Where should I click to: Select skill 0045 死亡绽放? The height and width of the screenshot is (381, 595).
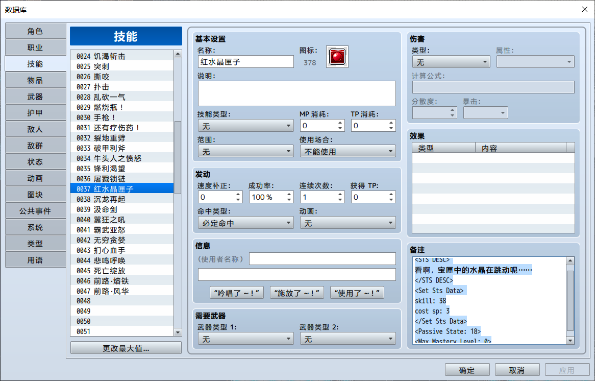tap(122, 271)
